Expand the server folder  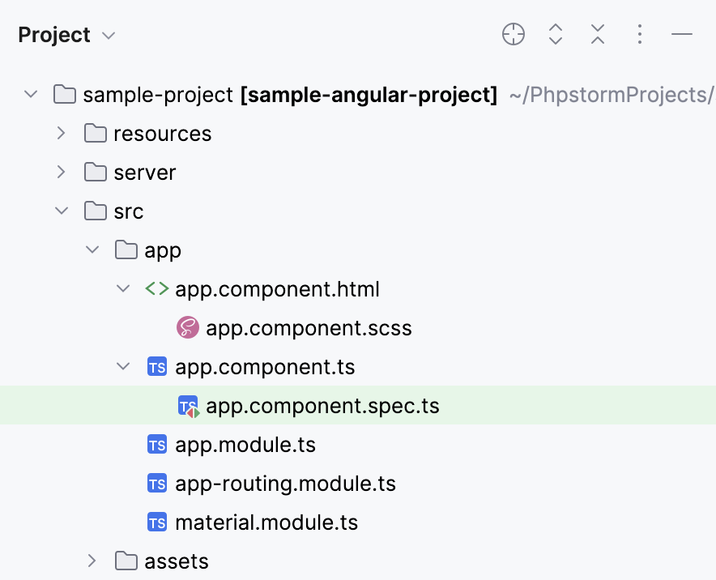click(62, 173)
